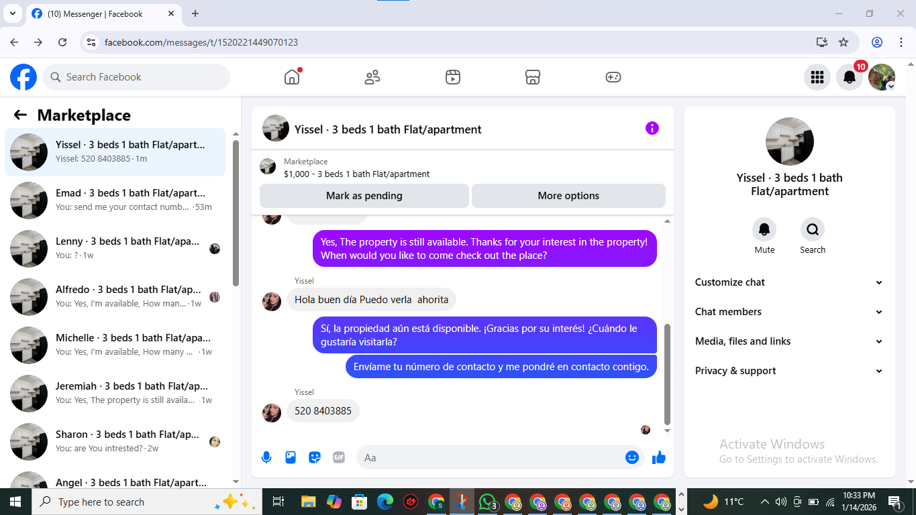The image size is (916, 515).
Task: Open notifications bell with 10 badge
Action: point(850,77)
